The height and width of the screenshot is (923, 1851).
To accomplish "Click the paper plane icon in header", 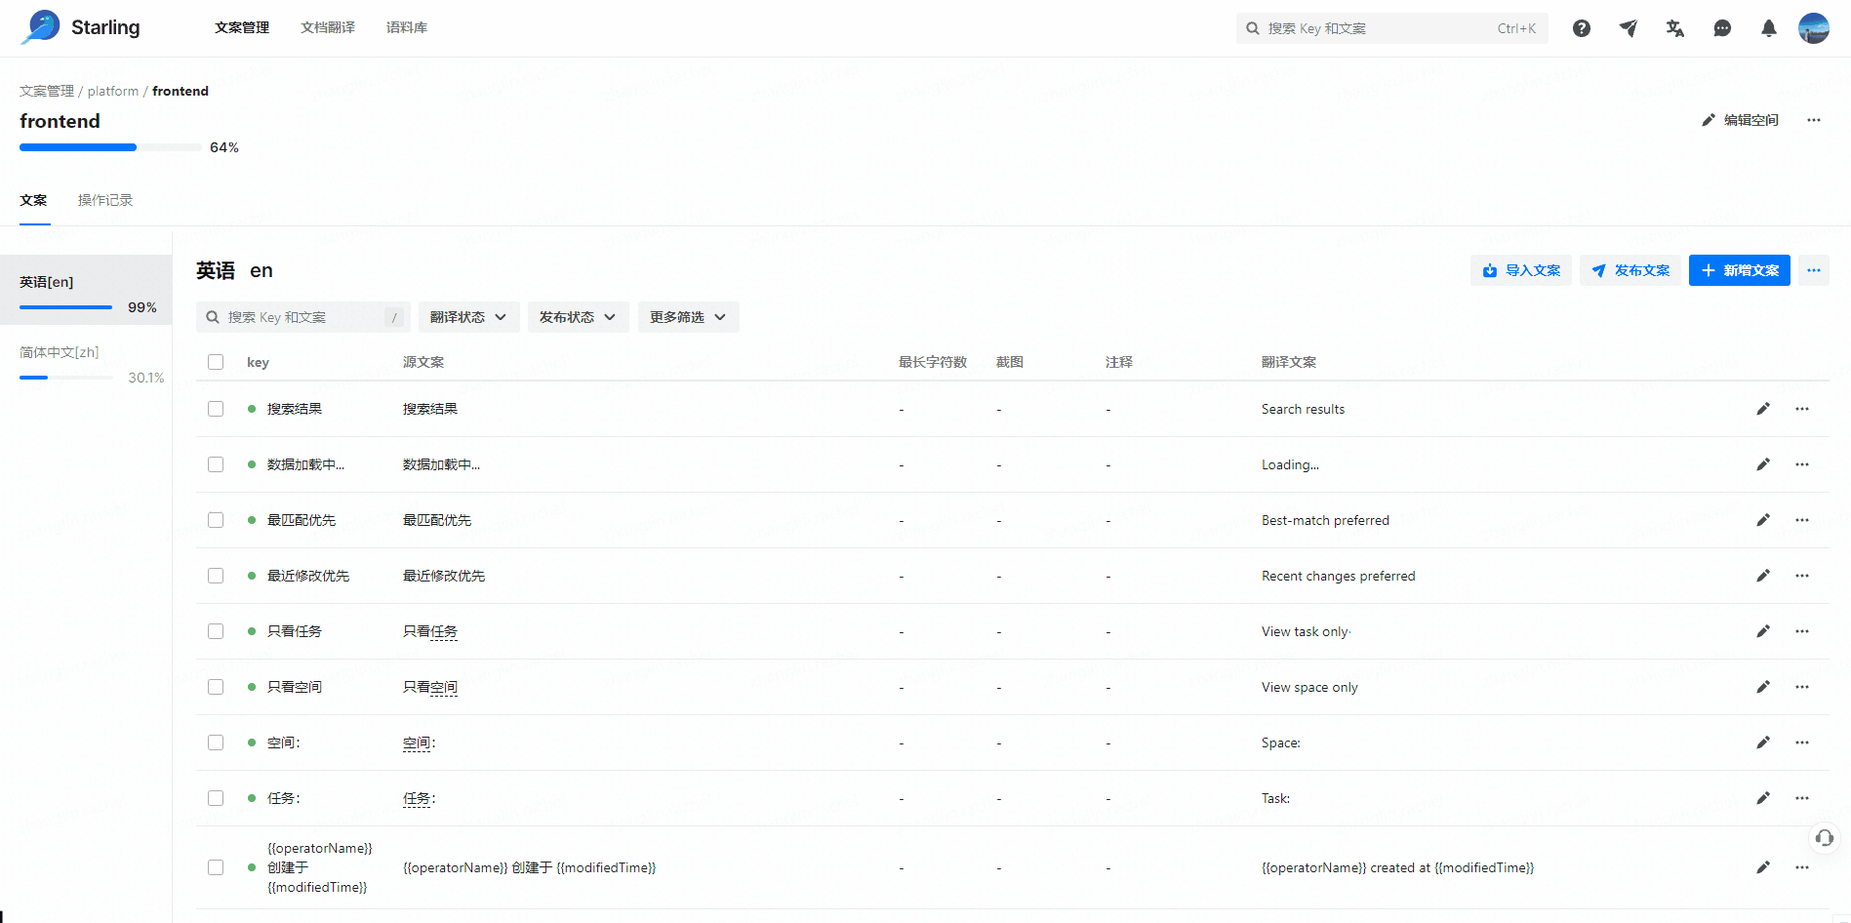I will click(1628, 28).
